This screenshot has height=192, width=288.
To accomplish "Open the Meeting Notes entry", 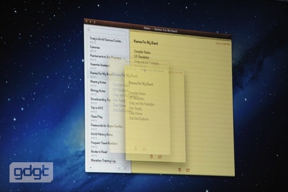I will (99, 82).
